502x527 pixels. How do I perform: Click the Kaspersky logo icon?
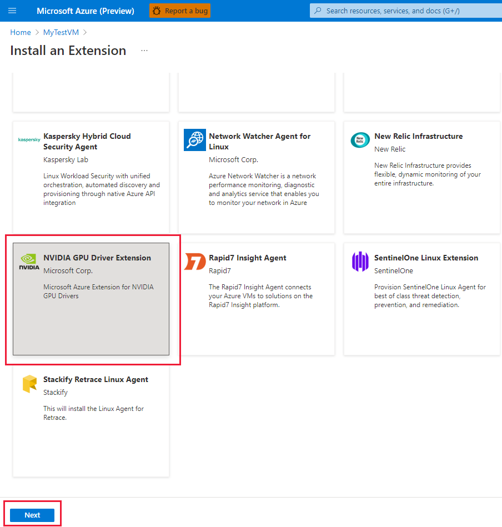(29, 139)
